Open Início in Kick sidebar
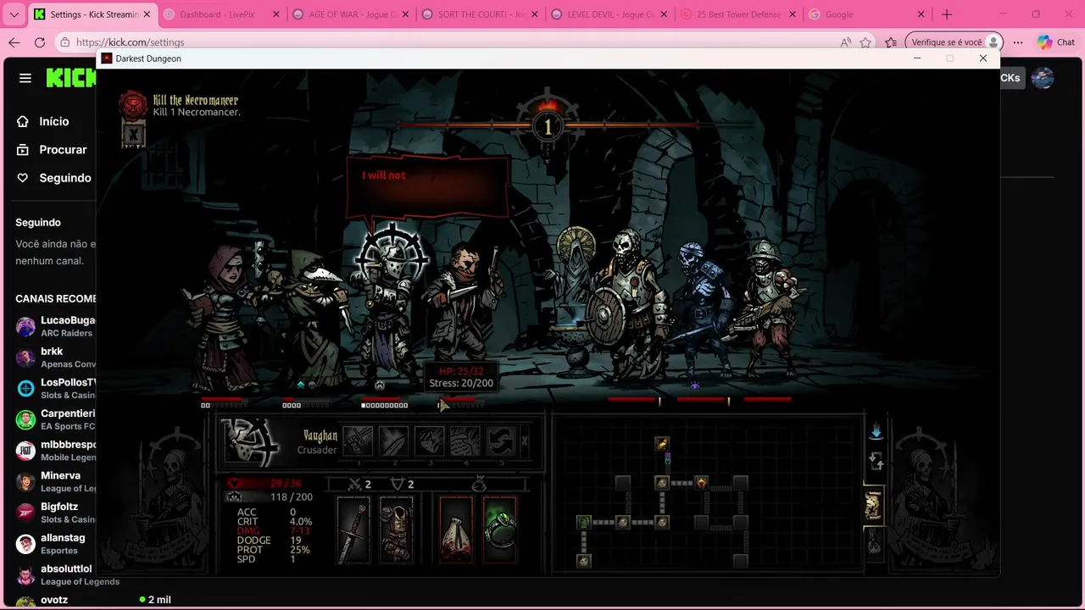Screen dimensions: 1085x610 (53, 121)
